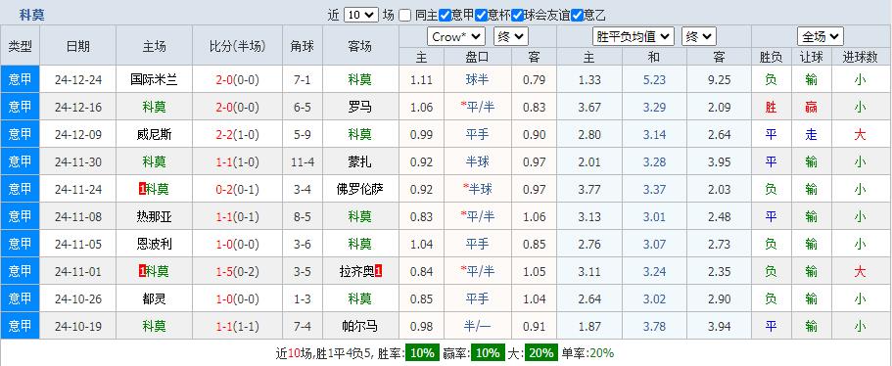Click the away water value 1.06
This screenshot has height=366, width=892.
[x=535, y=216]
